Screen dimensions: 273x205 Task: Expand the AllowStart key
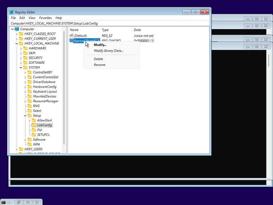click(29, 120)
